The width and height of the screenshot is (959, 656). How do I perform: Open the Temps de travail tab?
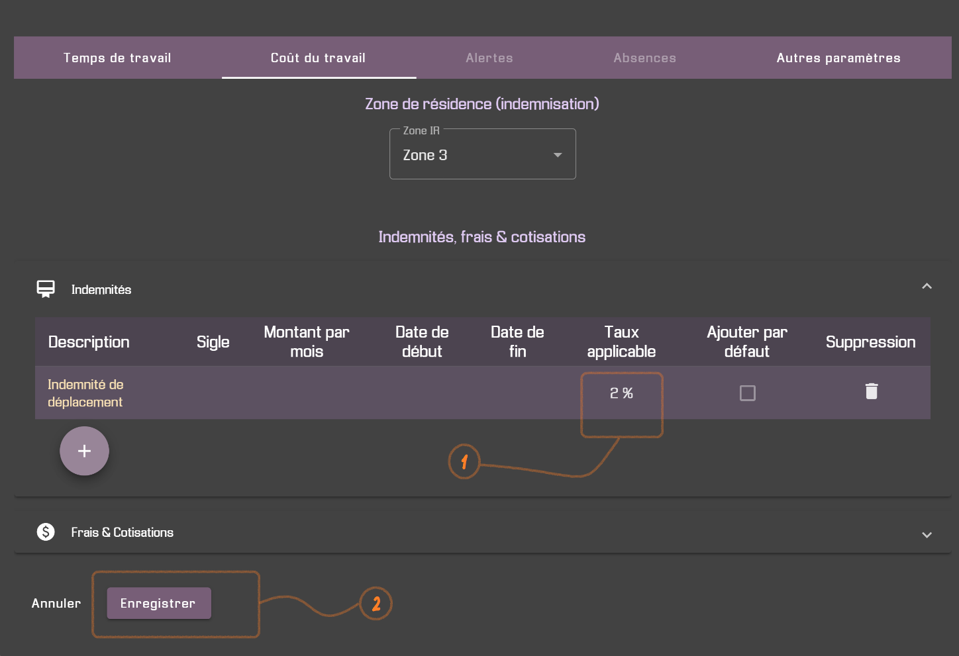pos(117,58)
